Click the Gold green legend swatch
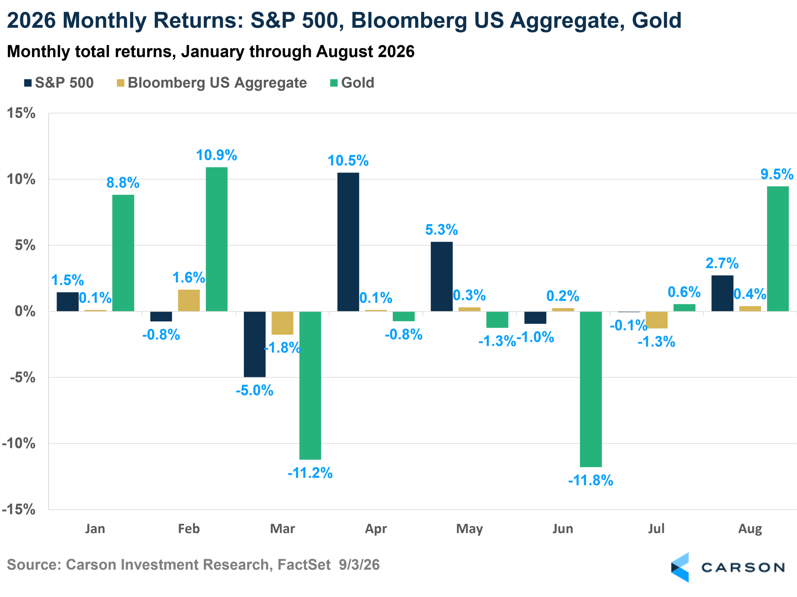Screen dimensions: 797x597 (334, 83)
